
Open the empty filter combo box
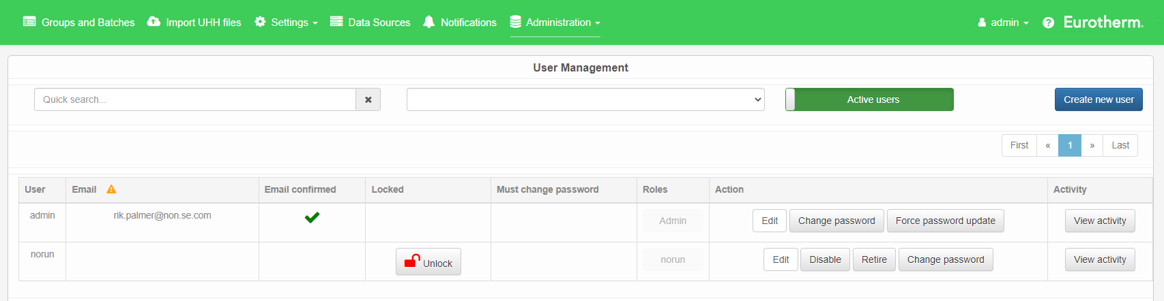(585, 99)
